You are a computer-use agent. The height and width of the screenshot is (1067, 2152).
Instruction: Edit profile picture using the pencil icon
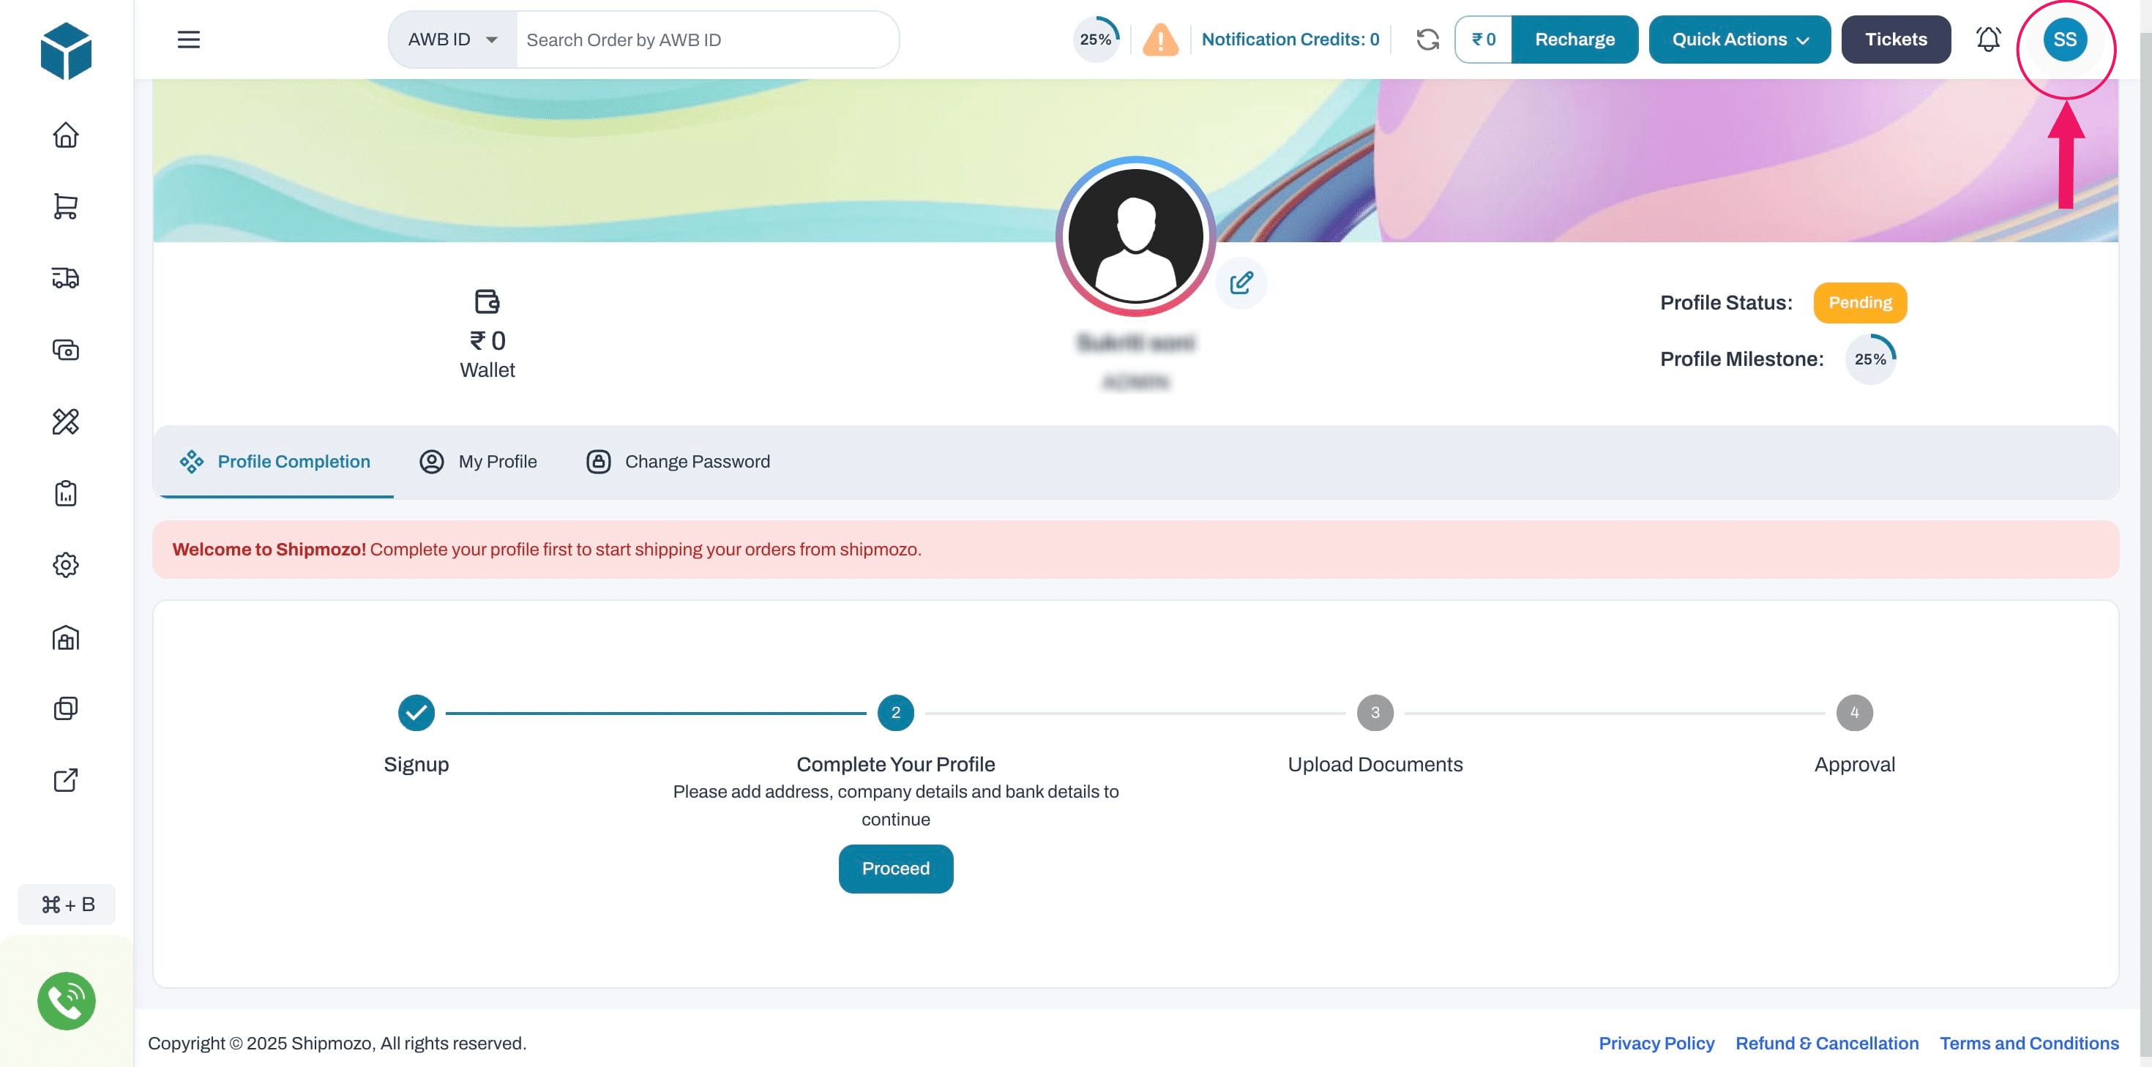pyautogui.click(x=1241, y=283)
